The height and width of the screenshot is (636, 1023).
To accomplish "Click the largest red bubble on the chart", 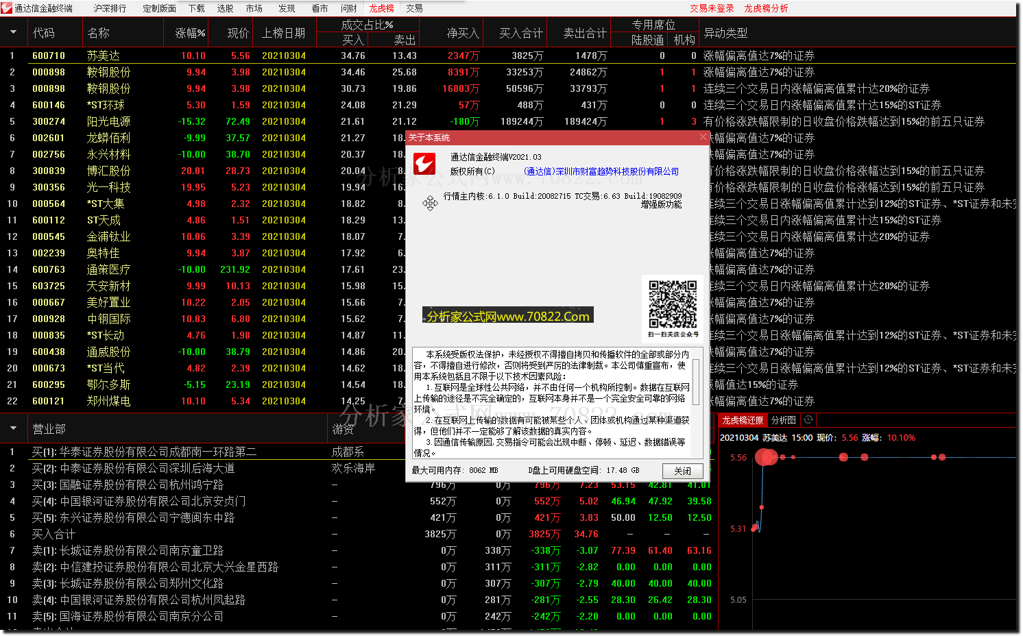I will pos(765,457).
